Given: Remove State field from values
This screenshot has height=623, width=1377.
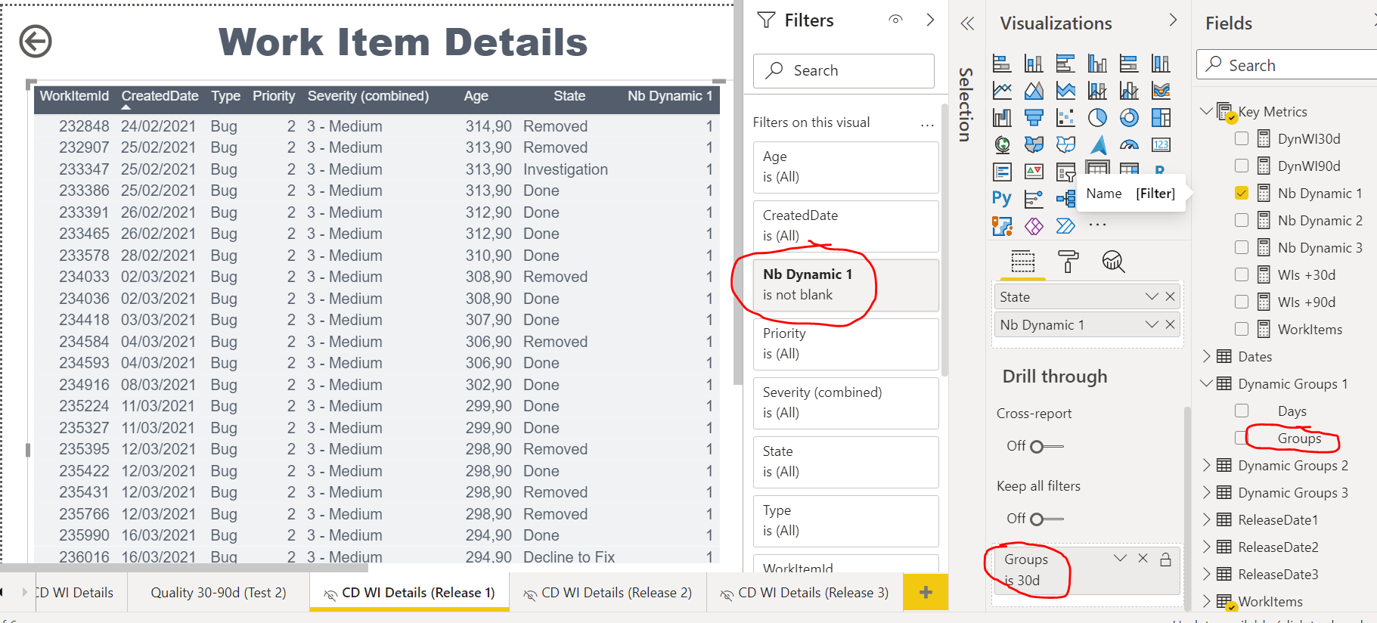Looking at the screenshot, I should point(1170,296).
